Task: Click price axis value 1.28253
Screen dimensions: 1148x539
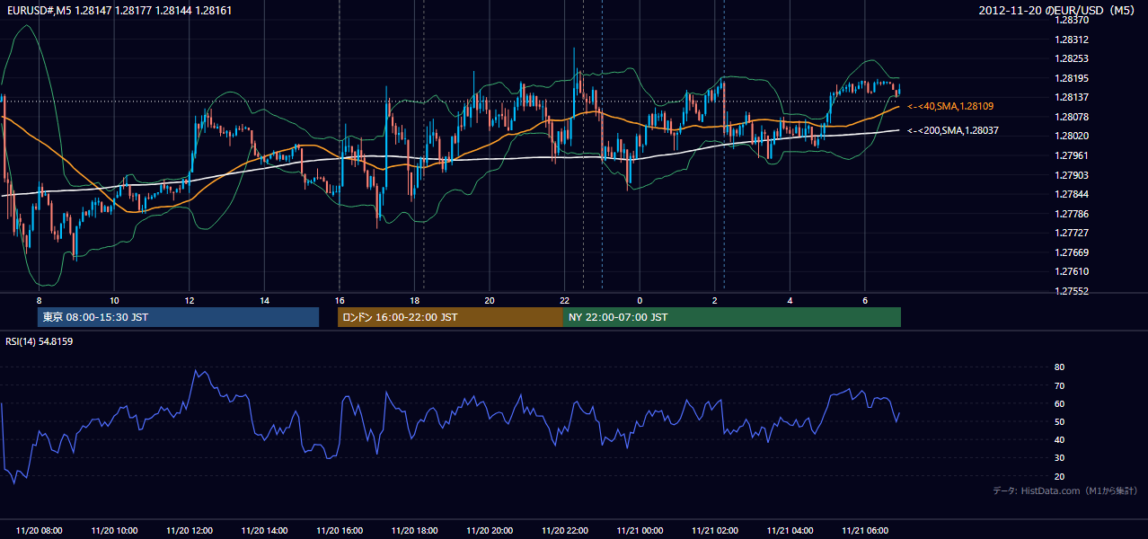Action: pyautogui.click(x=1071, y=58)
